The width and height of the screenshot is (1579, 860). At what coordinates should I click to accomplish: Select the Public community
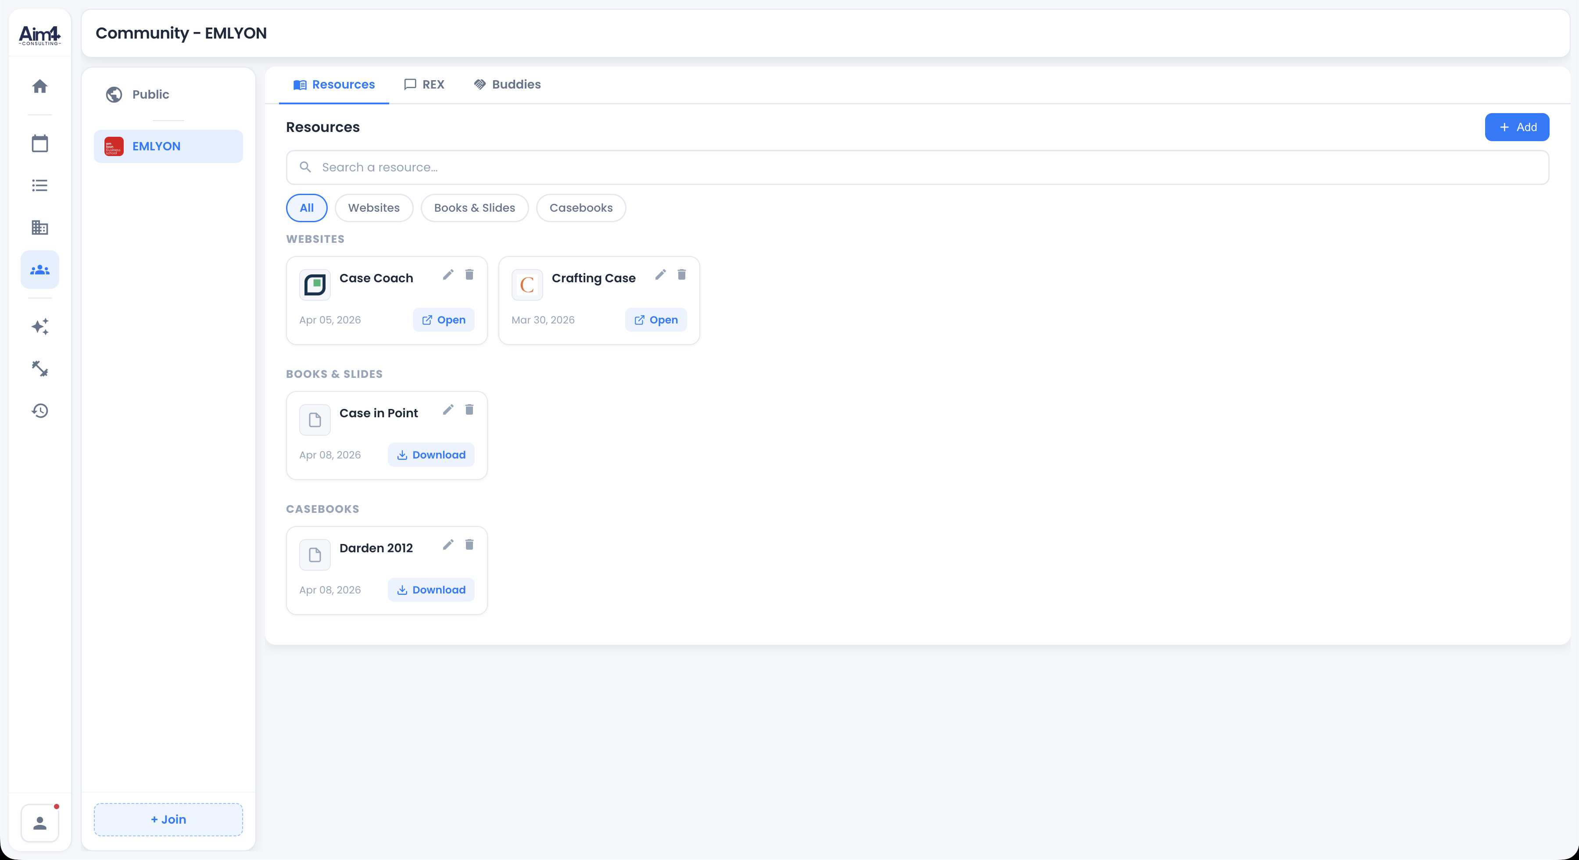coord(168,94)
